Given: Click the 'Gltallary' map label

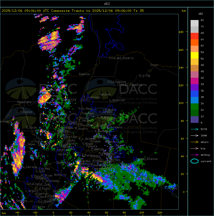Looking at the screenshot, I should point(34,184).
